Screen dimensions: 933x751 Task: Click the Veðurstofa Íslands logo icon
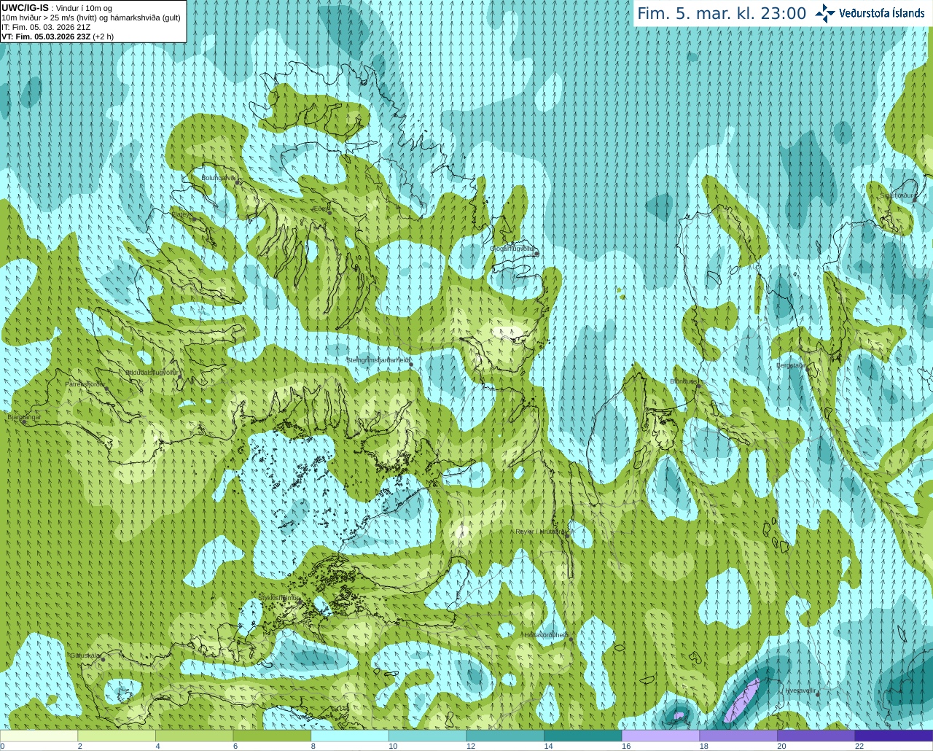(x=825, y=13)
